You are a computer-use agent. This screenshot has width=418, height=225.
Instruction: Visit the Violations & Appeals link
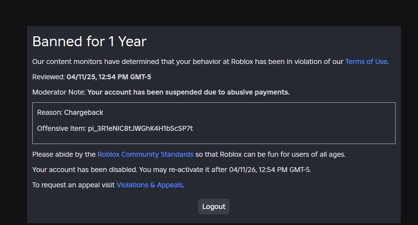pos(150,185)
